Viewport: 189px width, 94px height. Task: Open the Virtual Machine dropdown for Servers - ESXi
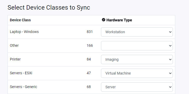(x=137, y=73)
